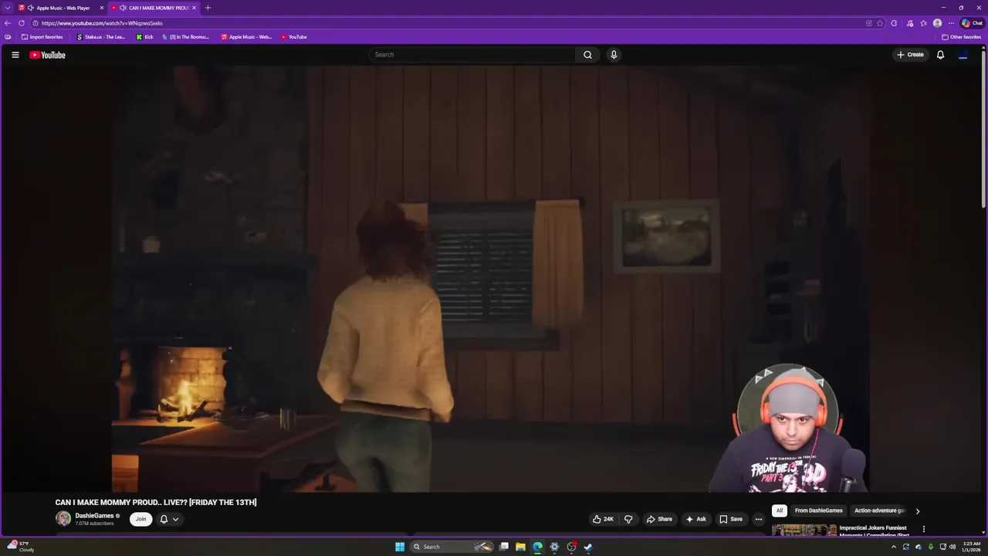The height and width of the screenshot is (556, 988).
Task: Mute the YouTube tab audio icon
Action: point(123,8)
